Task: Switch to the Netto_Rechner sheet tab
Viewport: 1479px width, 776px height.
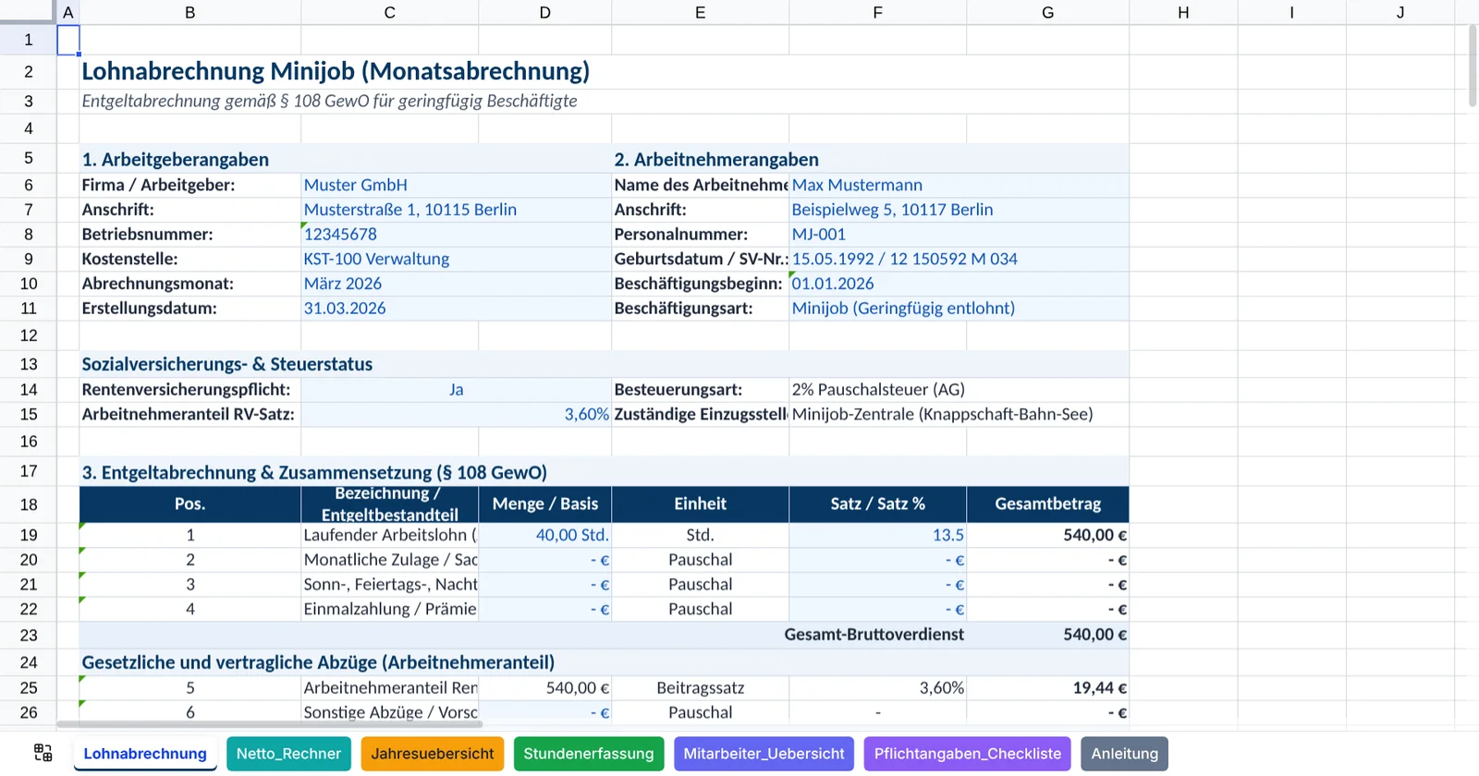Action: [288, 754]
